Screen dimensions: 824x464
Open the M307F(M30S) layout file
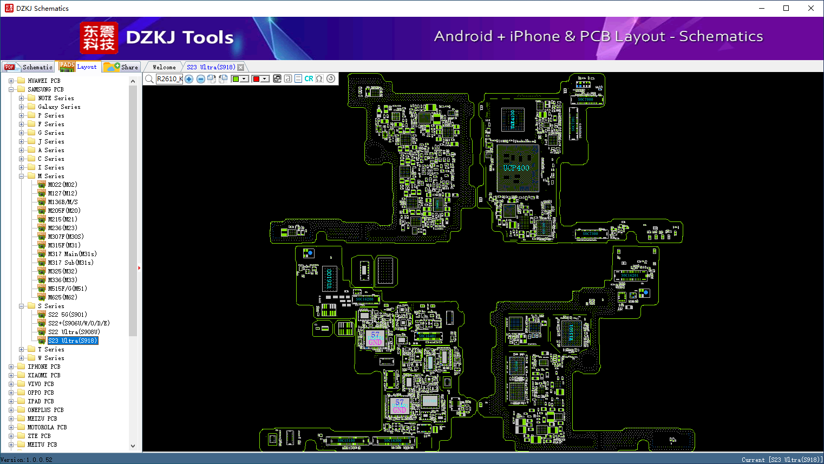tap(66, 237)
